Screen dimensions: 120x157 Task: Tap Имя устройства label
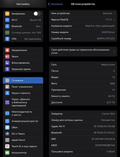(x=60, y=13)
